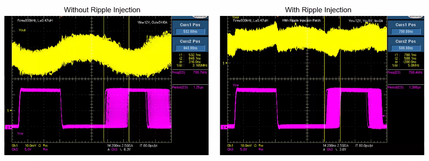Click the t2 588.1ns readout
The width and height of the screenshot is (429, 161).
coord(406,58)
